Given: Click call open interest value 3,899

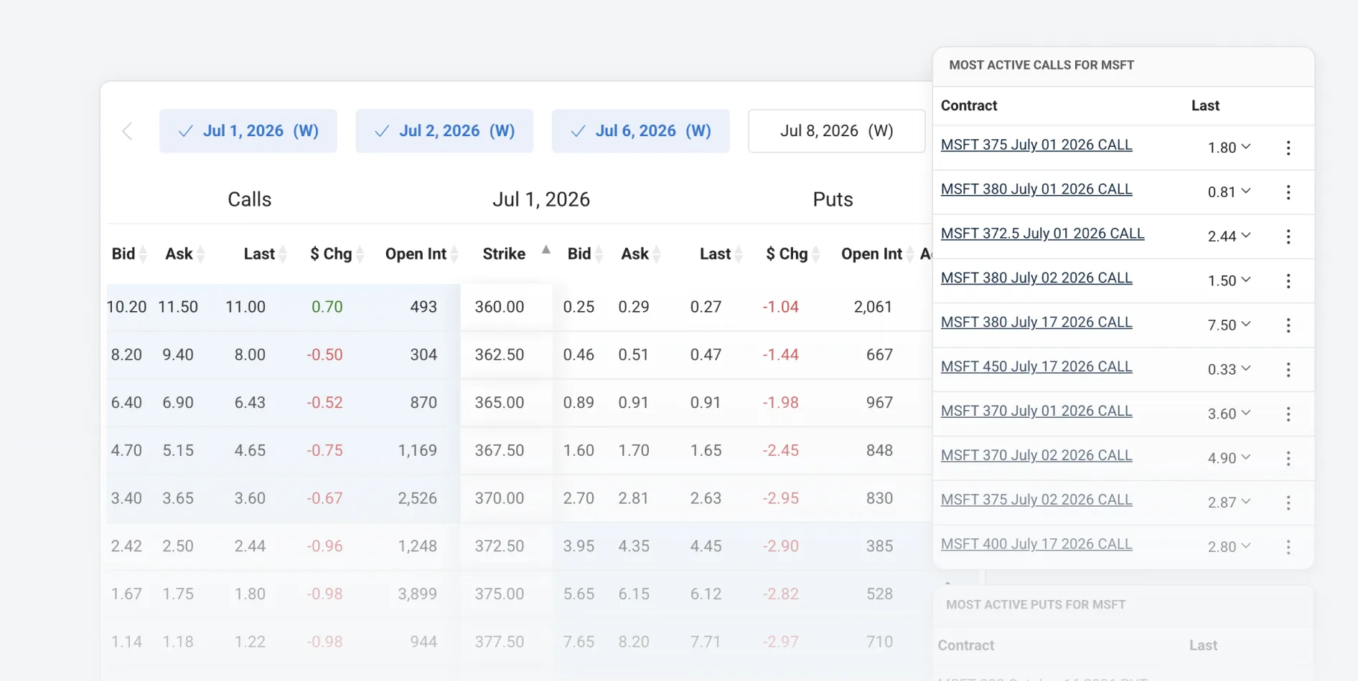Looking at the screenshot, I should click(418, 594).
